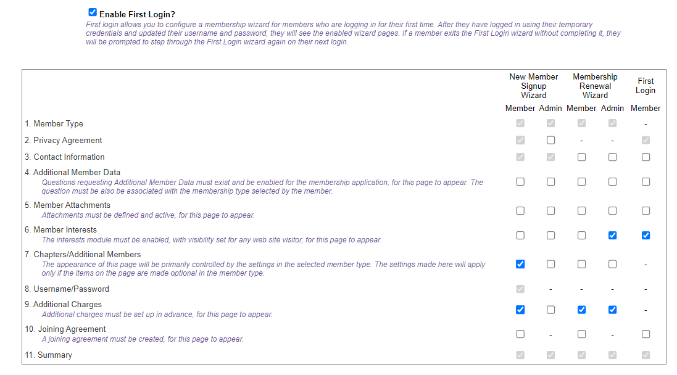Check Contact Information for Renewal Wizard Admin
Image resolution: width=677 pixels, height=375 pixels.
point(612,157)
